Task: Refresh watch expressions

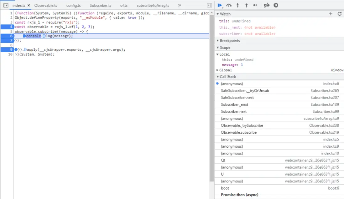Action: pos(339,14)
